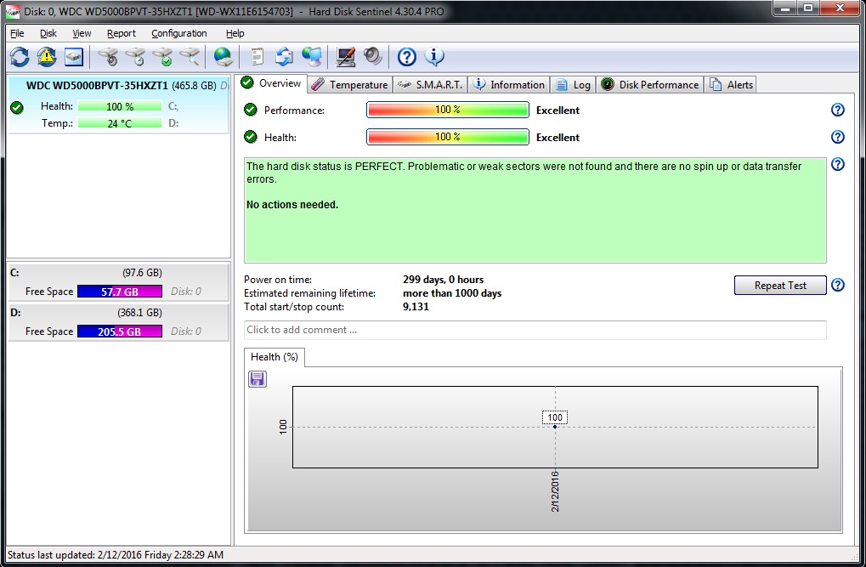Screen dimensions: 866x567
Task: Open the Configuration menu
Action: [178, 33]
